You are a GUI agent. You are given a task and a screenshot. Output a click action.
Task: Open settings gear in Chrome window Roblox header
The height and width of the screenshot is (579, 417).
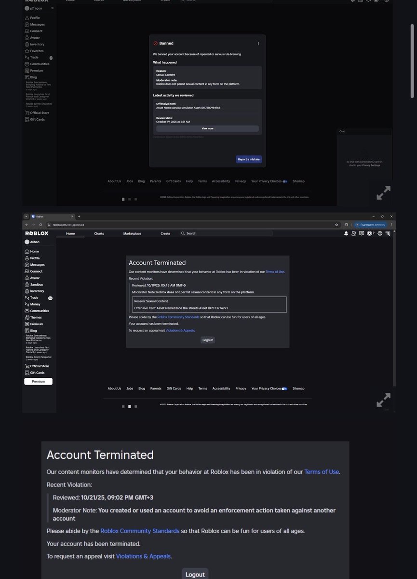(x=380, y=234)
